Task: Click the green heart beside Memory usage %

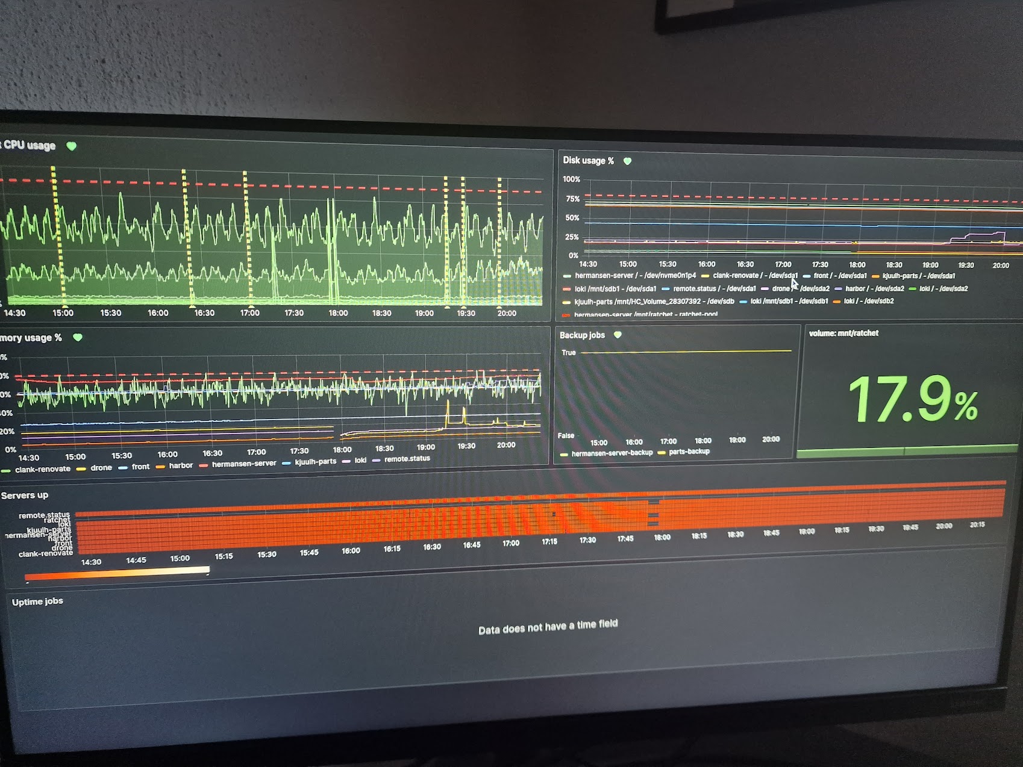Action: coord(78,338)
